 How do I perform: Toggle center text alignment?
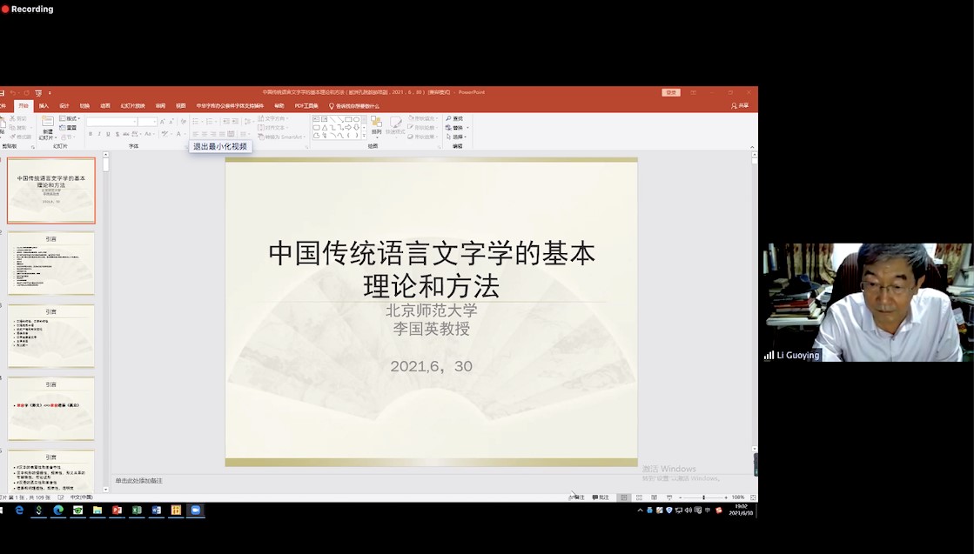click(205, 134)
